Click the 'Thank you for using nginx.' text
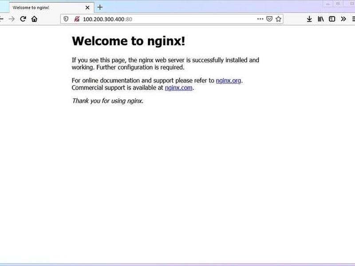 (x=107, y=101)
